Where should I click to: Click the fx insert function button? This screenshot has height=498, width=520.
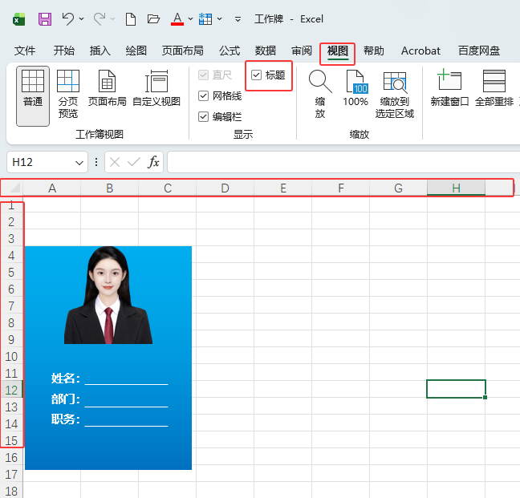(153, 162)
